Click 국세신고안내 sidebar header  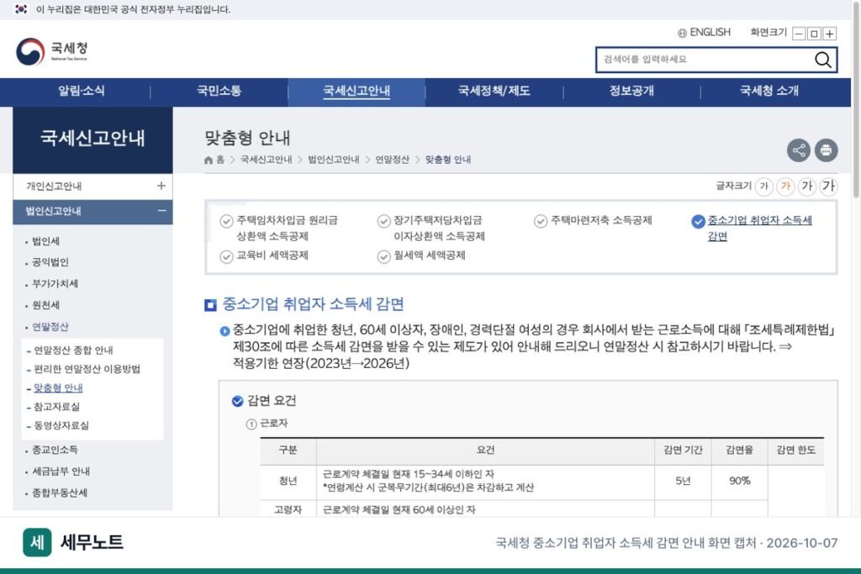92,140
